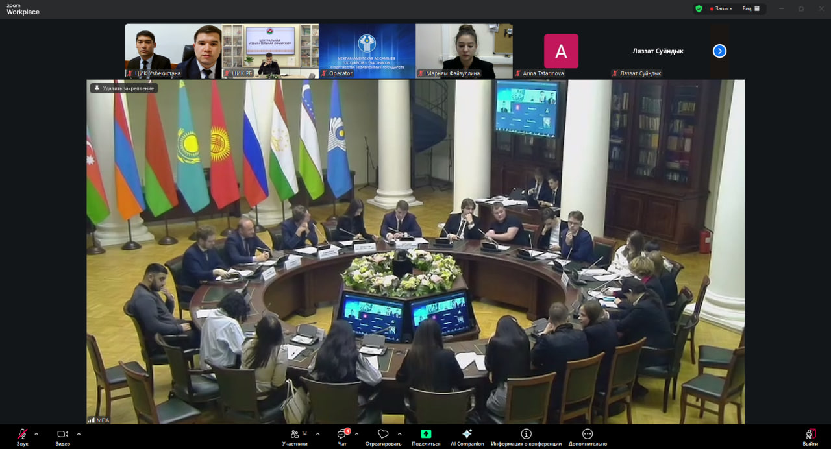
Task: Open the Вид view layout menu
Action: click(750, 9)
